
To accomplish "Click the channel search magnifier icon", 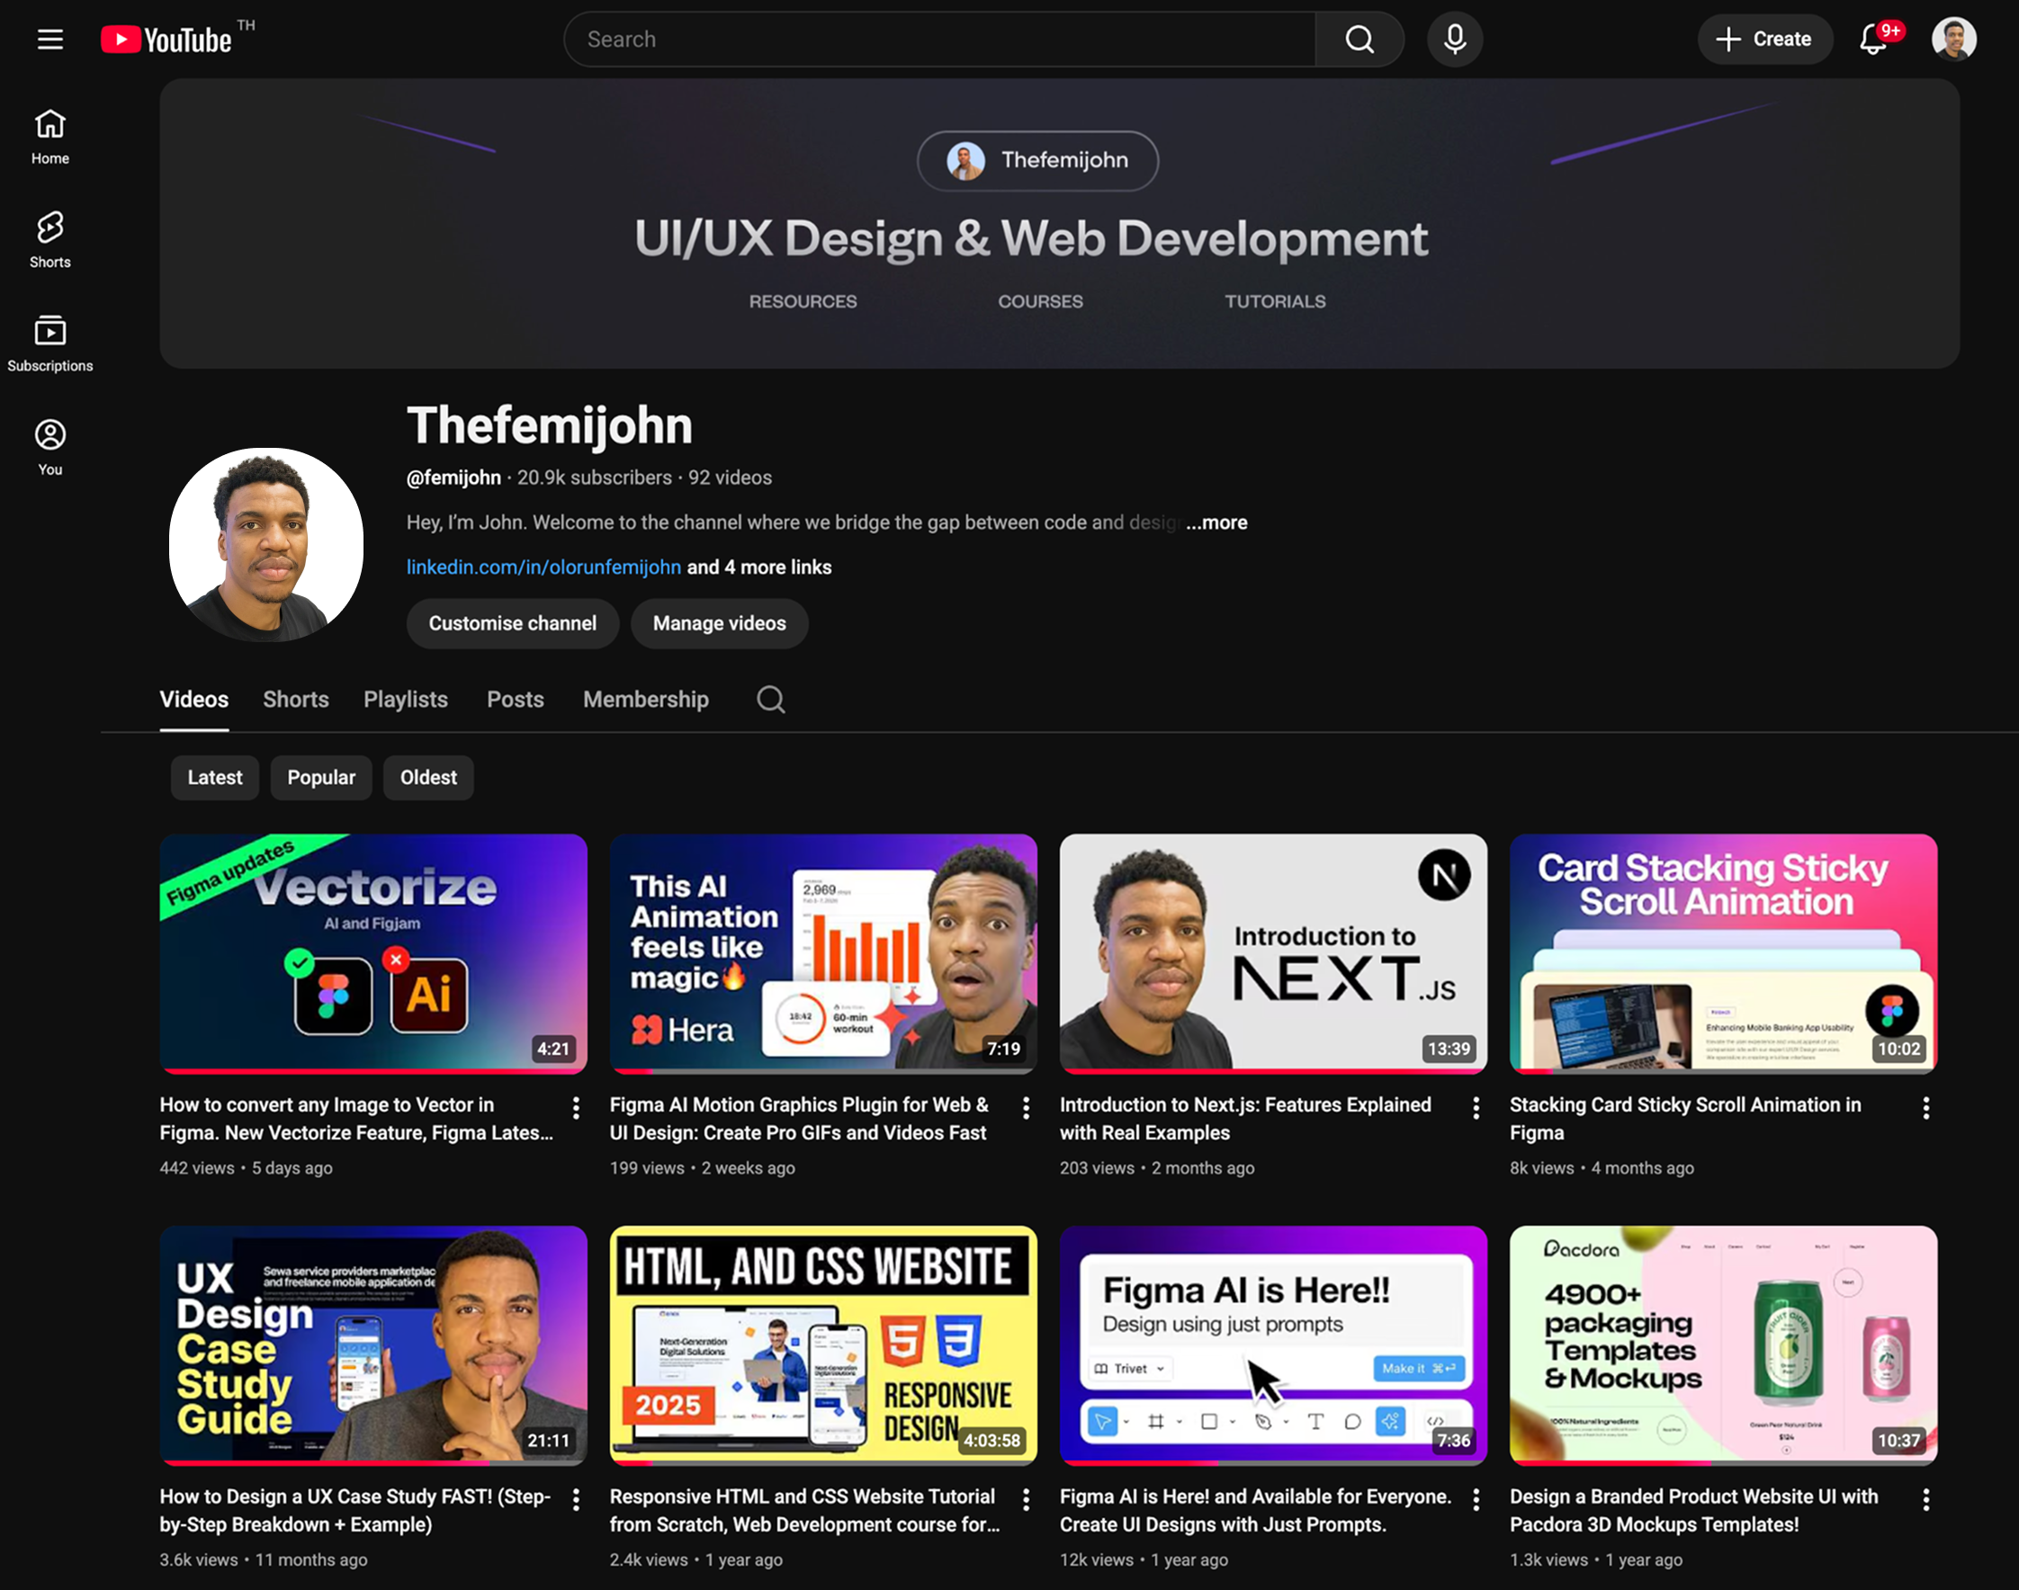I will [x=770, y=699].
